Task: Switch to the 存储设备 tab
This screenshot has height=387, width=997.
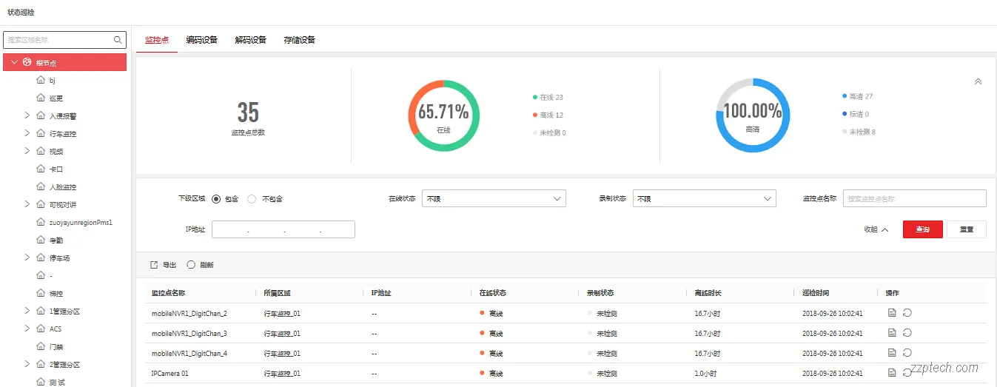Action: click(x=300, y=40)
